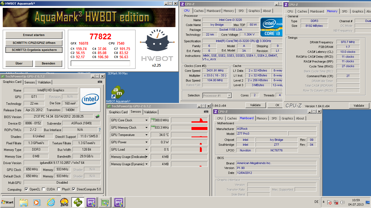Click the GPU-Z screenshot camera icon in Graphics Card window
This screenshot has width=371, height=208.
100,82
